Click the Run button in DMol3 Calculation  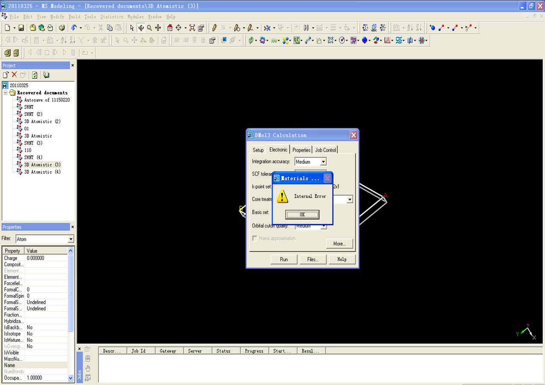284,259
